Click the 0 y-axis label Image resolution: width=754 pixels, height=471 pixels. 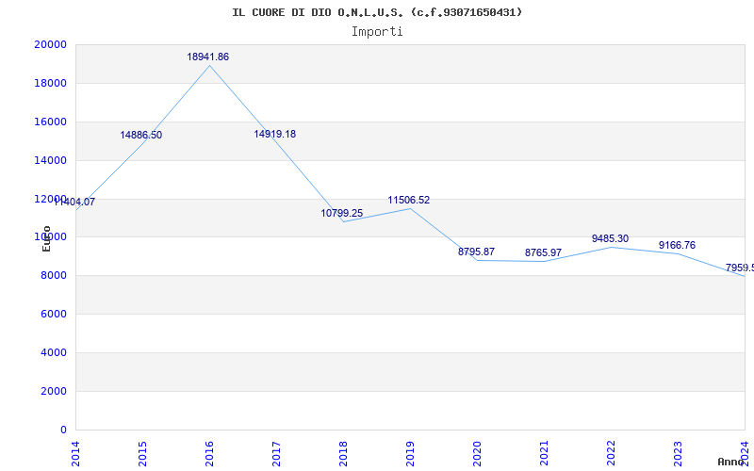[x=63, y=430]
